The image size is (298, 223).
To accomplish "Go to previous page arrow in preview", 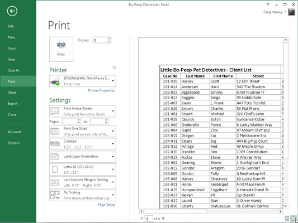I will [x=141, y=219].
